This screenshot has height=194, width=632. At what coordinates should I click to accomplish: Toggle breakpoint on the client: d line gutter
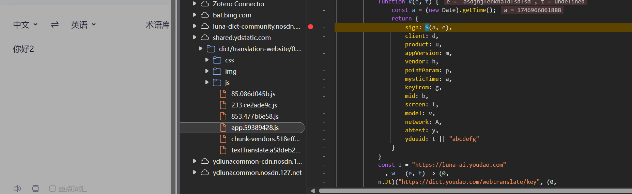point(324,36)
